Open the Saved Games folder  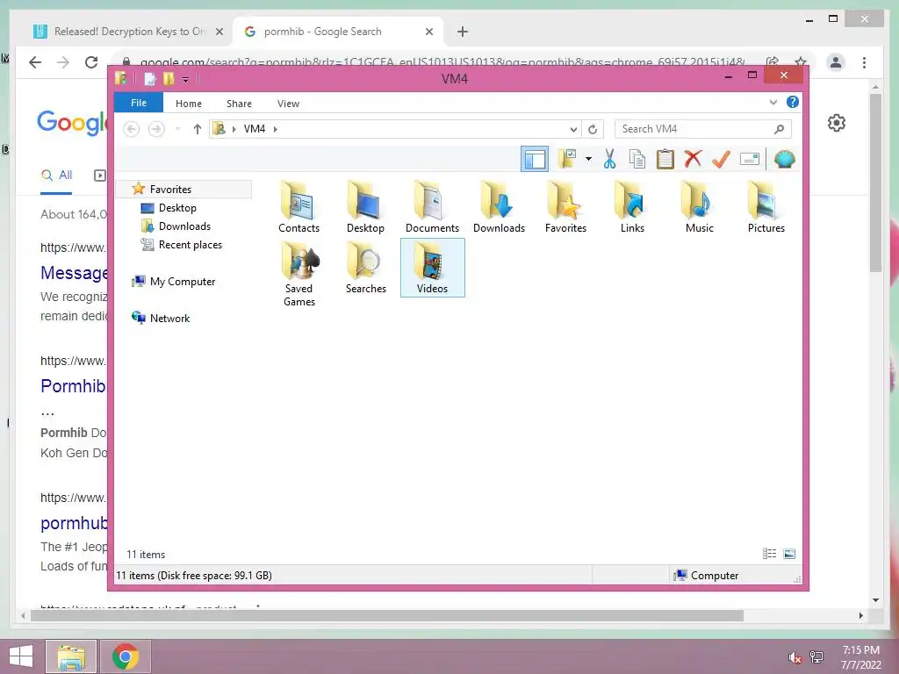coord(298,274)
